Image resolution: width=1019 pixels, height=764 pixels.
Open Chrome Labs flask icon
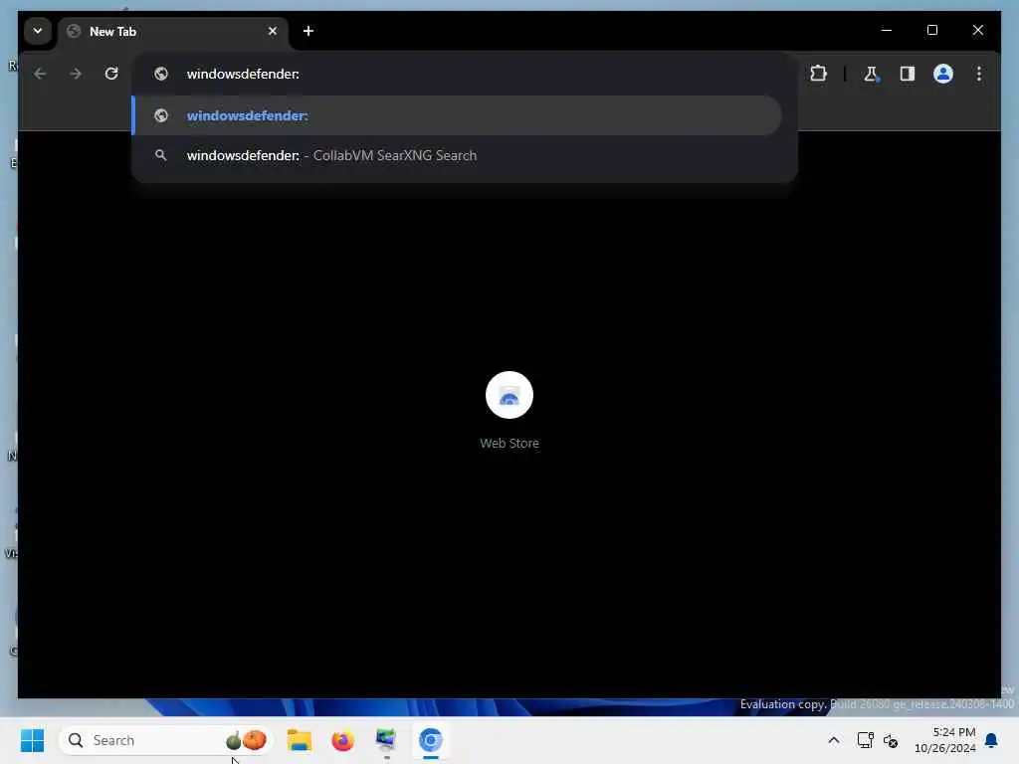(871, 74)
